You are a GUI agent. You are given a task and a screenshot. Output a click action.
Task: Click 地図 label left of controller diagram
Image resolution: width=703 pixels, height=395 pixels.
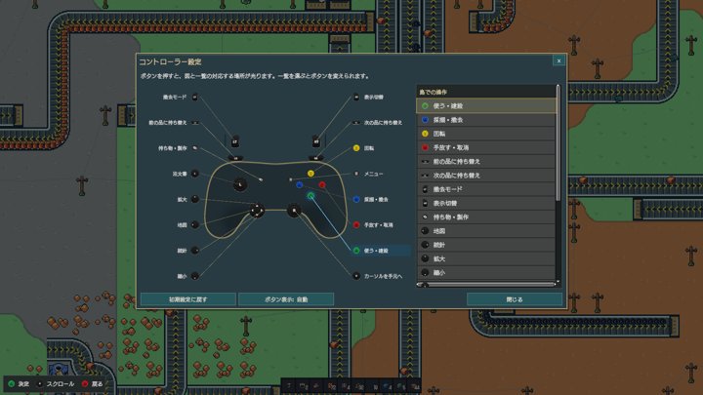(x=182, y=225)
